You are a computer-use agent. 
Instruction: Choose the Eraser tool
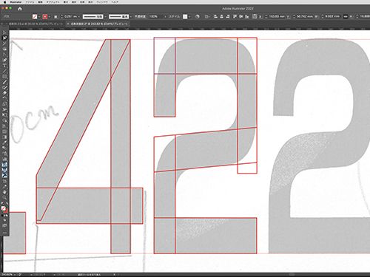[x=4, y=93]
